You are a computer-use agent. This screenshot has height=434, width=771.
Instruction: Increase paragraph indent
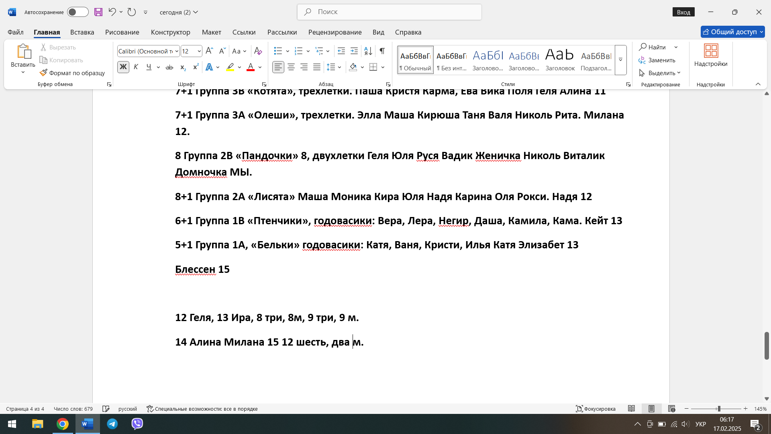354,51
